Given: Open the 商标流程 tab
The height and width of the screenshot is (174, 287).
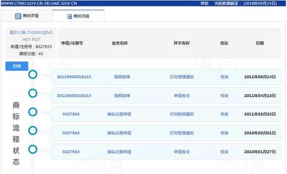Looking at the screenshot, I should click(78, 16).
